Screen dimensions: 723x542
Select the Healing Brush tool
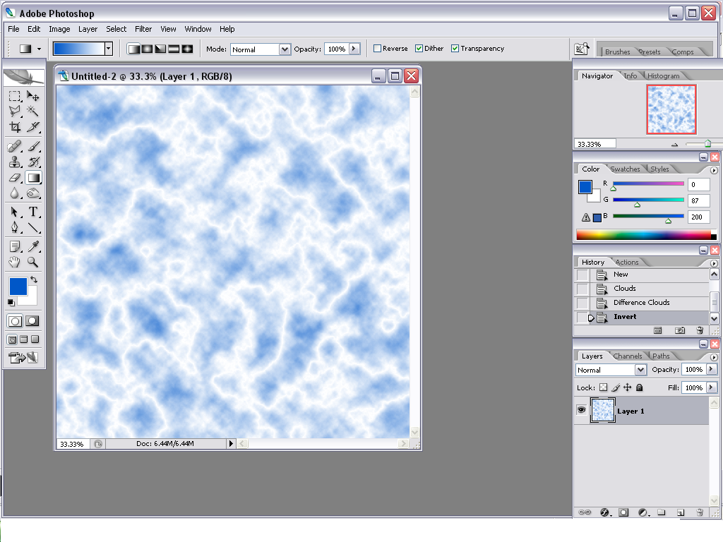15,146
